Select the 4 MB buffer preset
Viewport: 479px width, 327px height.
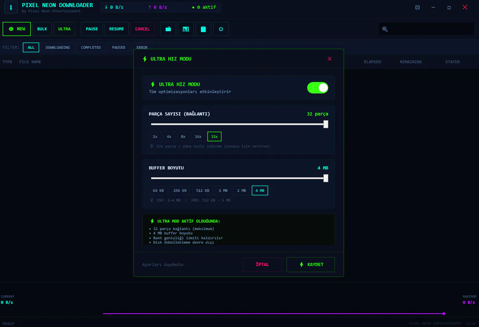point(260,190)
